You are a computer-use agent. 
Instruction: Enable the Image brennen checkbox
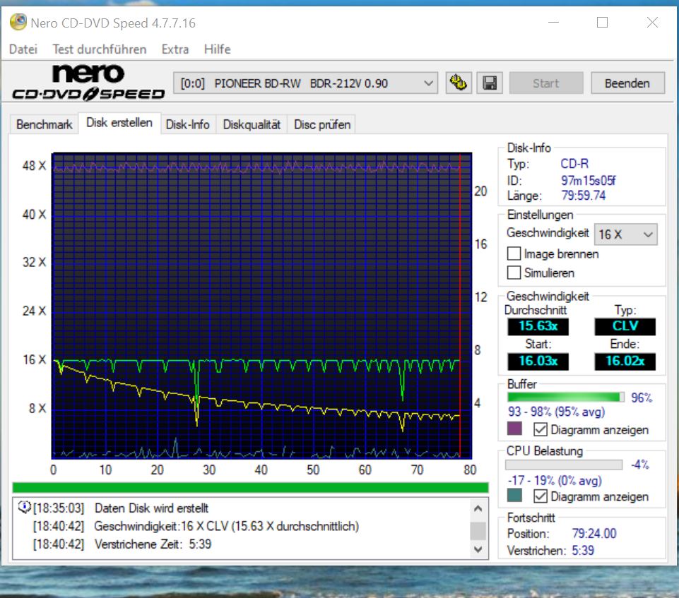[x=514, y=253]
